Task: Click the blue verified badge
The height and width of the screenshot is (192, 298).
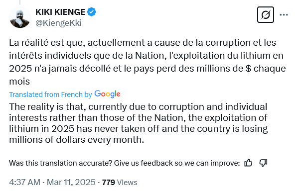Action: pyautogui.click(x=91, y=12)
